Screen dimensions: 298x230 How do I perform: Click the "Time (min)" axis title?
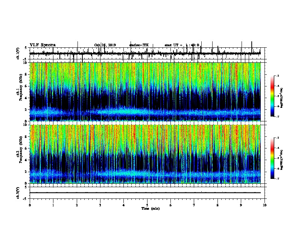pyautogui.click(x=151, y=209)
